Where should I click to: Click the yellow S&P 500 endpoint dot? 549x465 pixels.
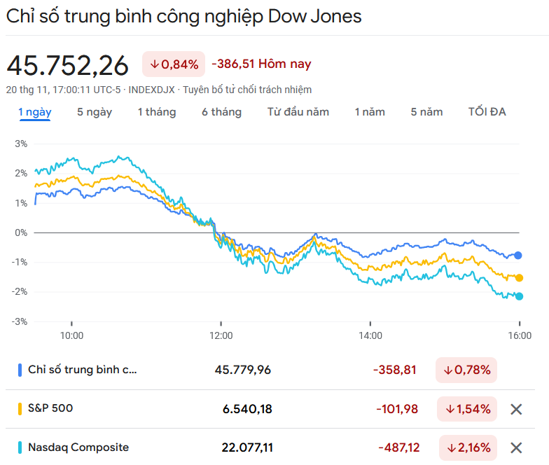pyautogui.click(x=519, y=278)
